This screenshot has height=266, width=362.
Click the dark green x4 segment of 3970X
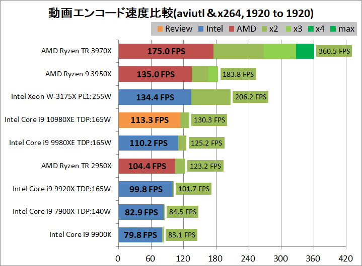tap(305, 51)
